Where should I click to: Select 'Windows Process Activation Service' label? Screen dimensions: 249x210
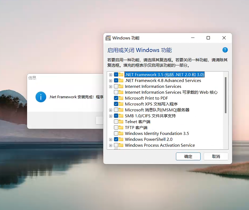(160, 145)
